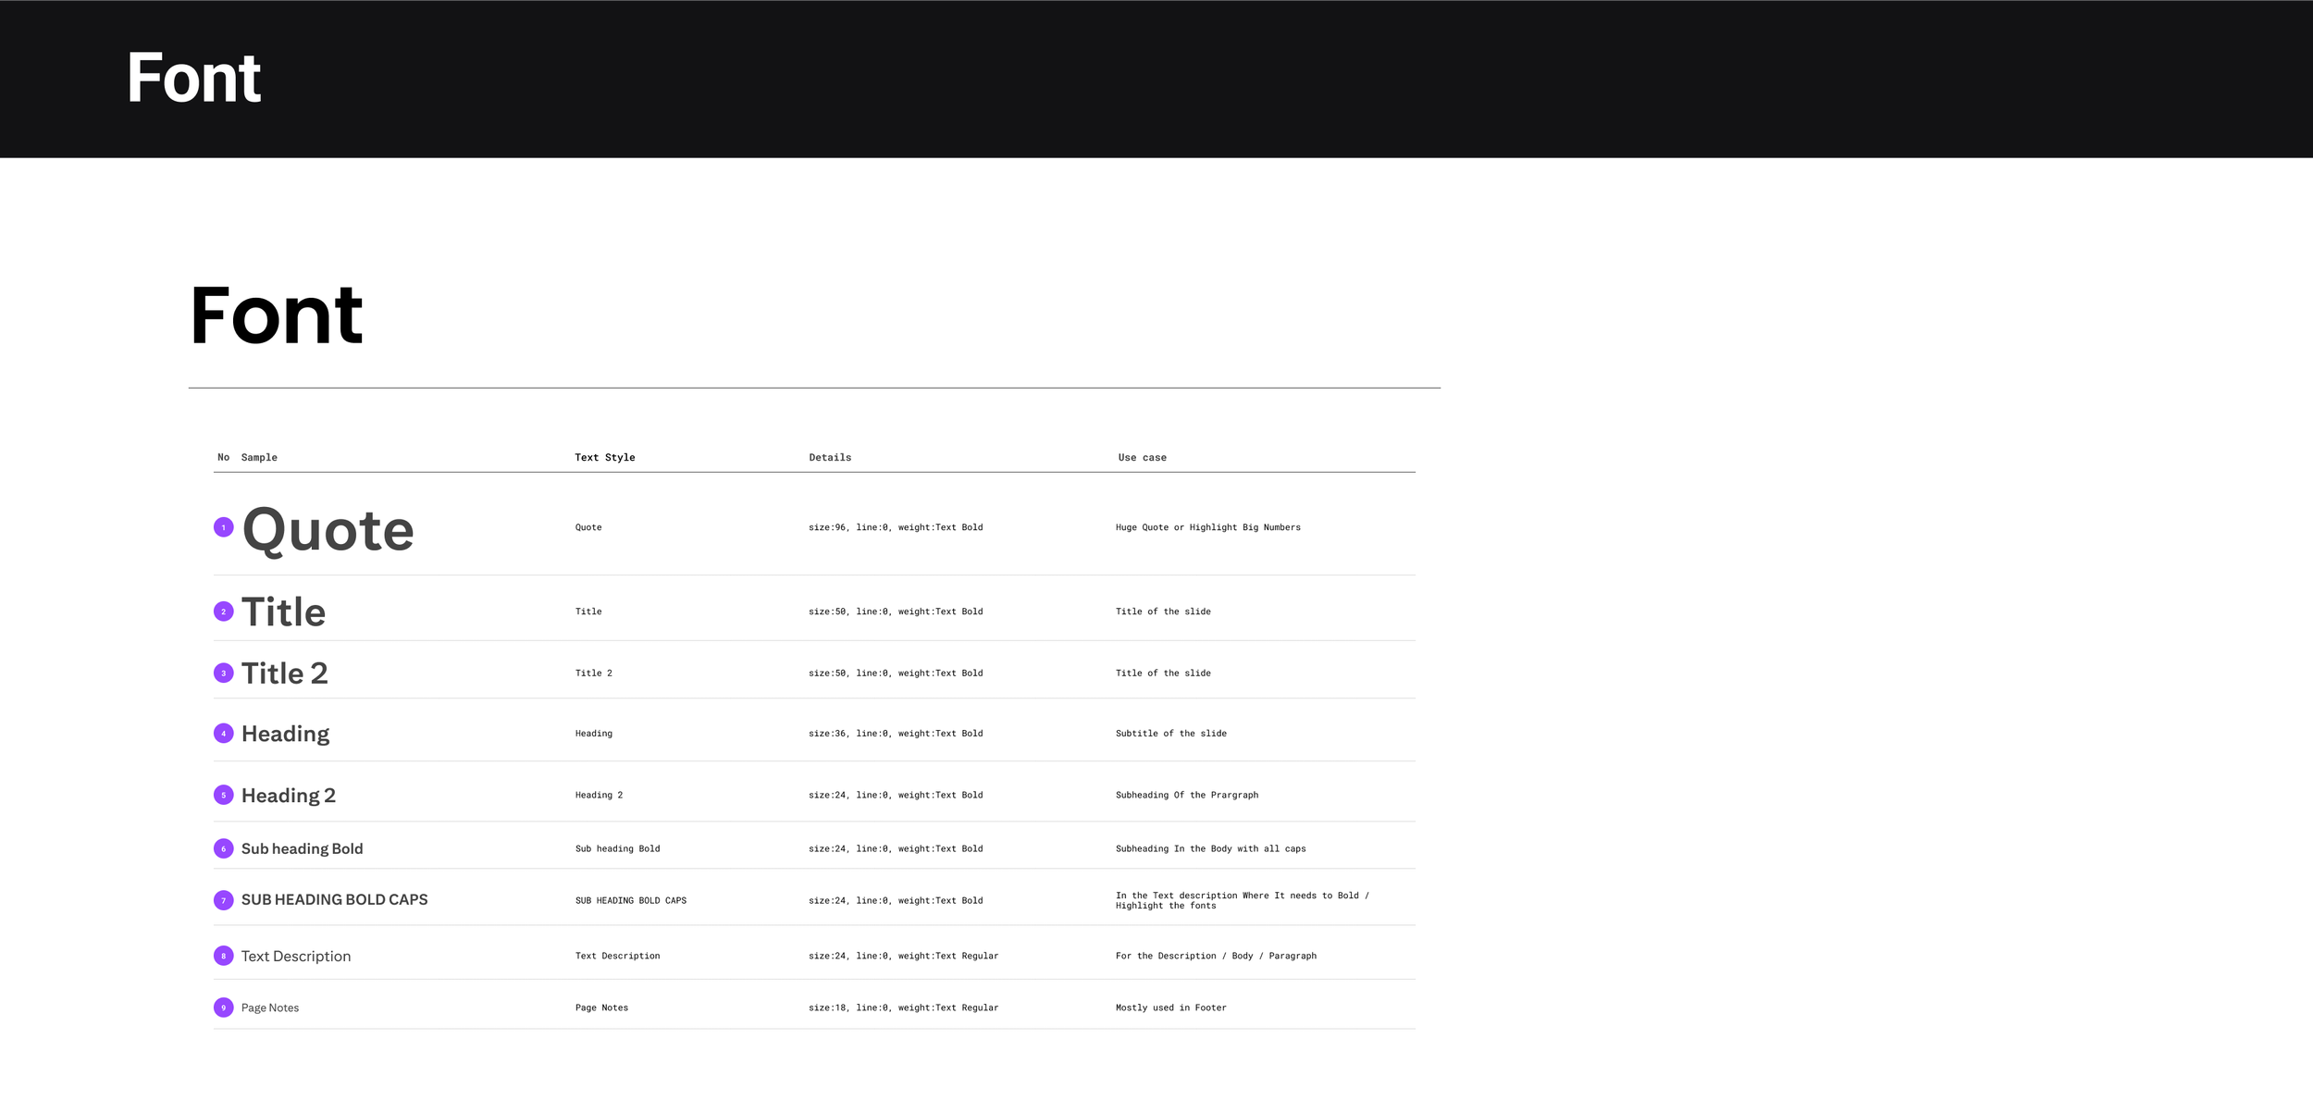
Task: Click 'Mostly used in Footer' text
Action: click(1170, 1007)
